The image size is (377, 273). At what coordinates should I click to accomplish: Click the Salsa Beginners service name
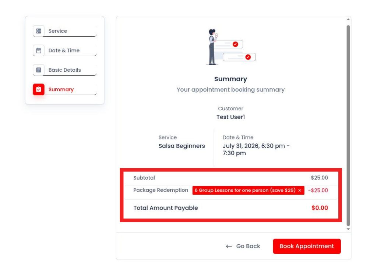(x=182, y=146)
